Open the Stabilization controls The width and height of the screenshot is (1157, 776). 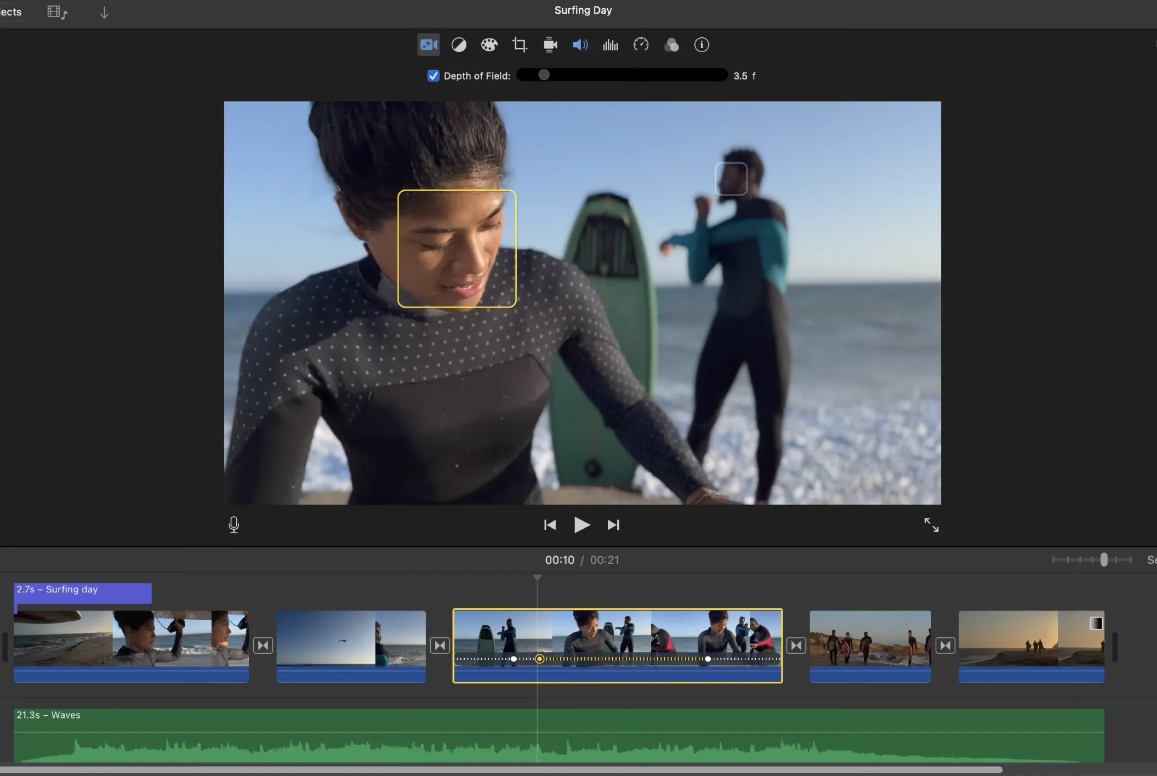(549, 44)
